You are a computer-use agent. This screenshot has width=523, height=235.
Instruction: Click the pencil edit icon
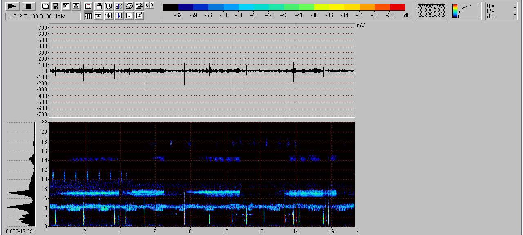[x=139, y=16]
